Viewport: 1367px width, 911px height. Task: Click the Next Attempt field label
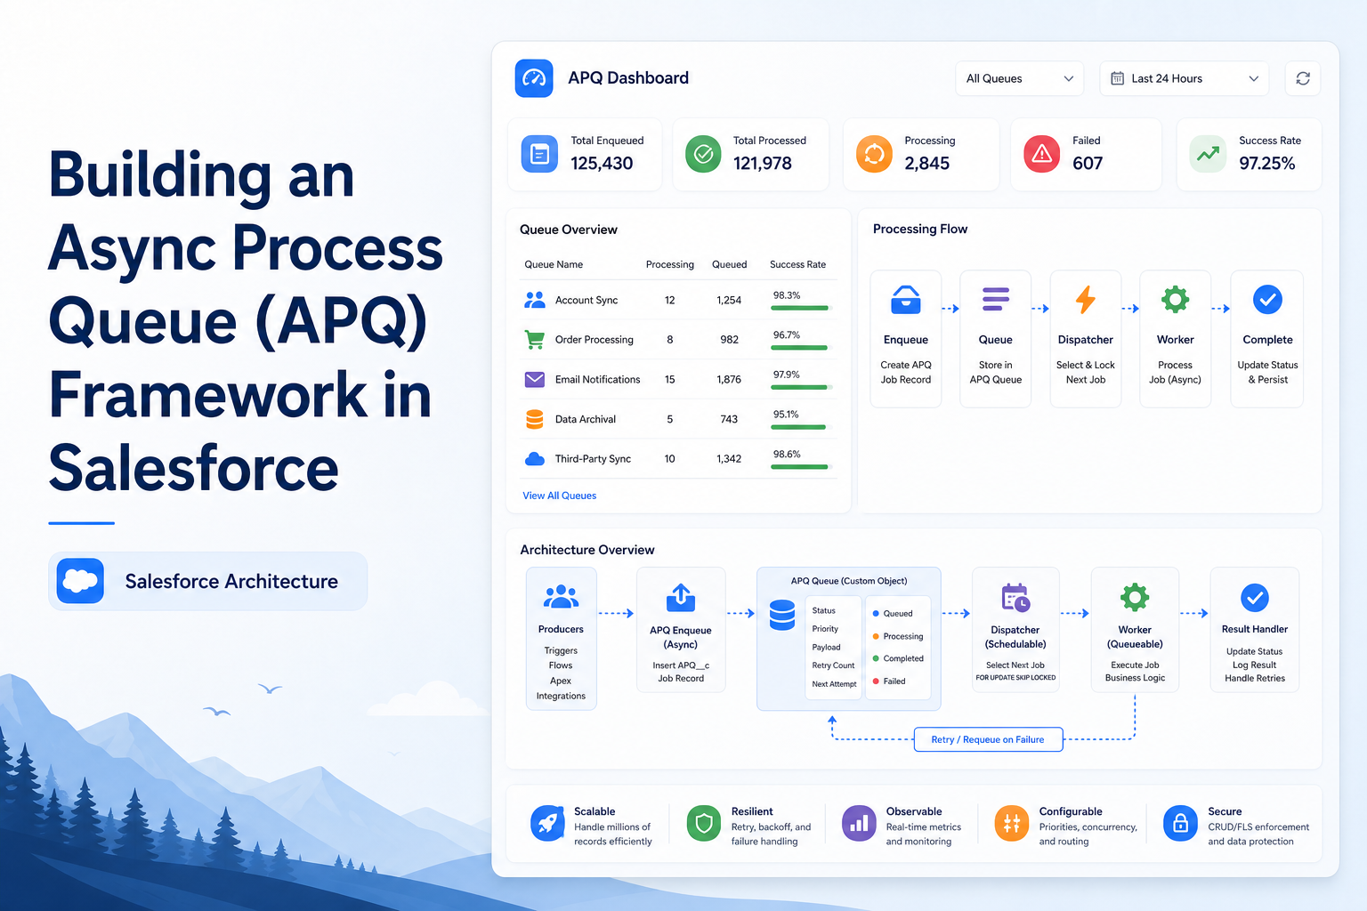point(834,684)
